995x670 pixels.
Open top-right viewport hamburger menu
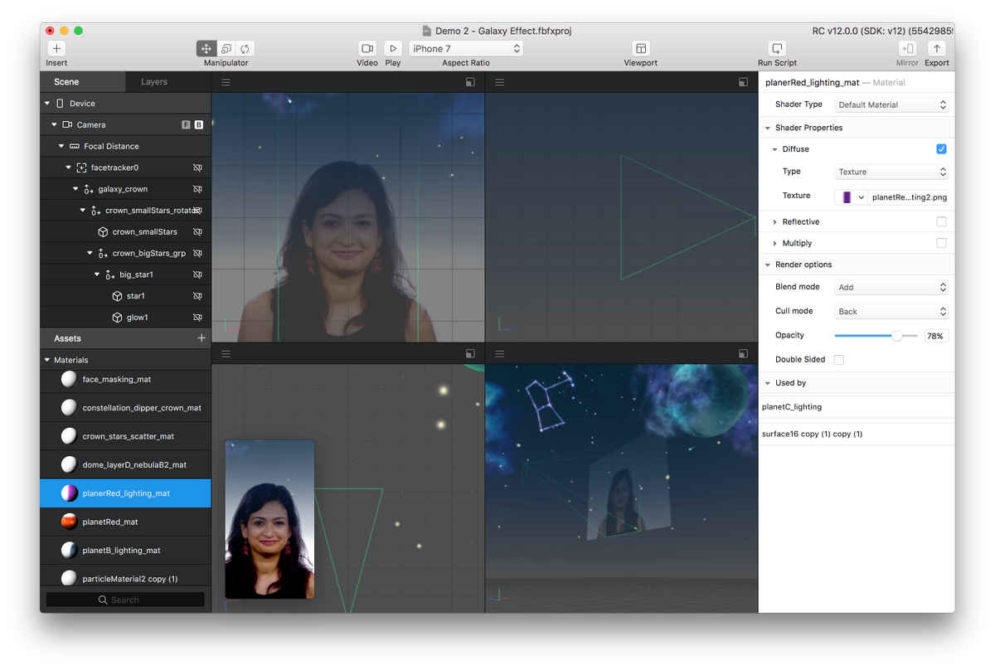499,82
